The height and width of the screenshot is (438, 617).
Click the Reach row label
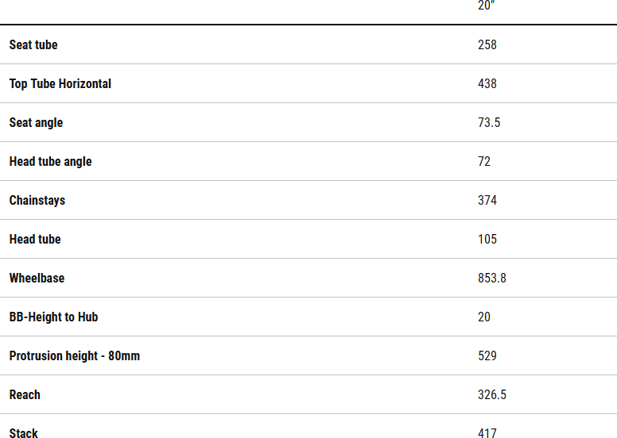(x=25, y=395)
